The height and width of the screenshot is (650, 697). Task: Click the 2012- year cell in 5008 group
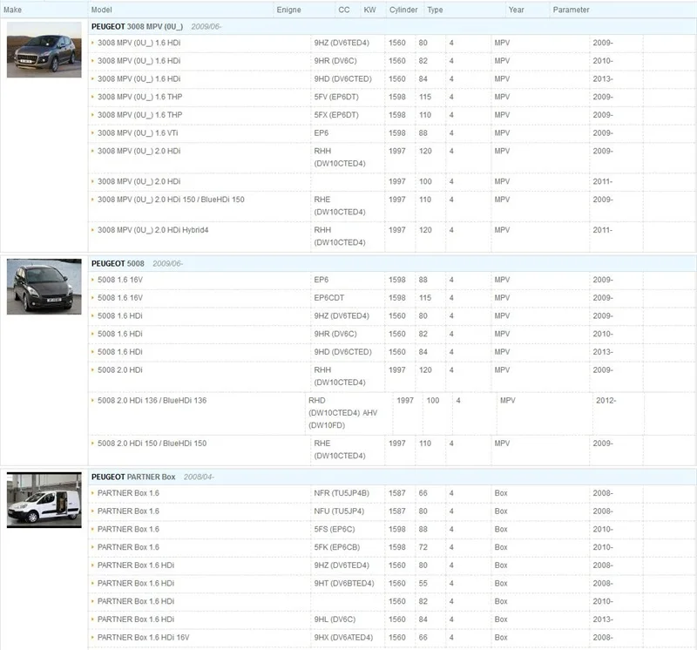(606, 400)
